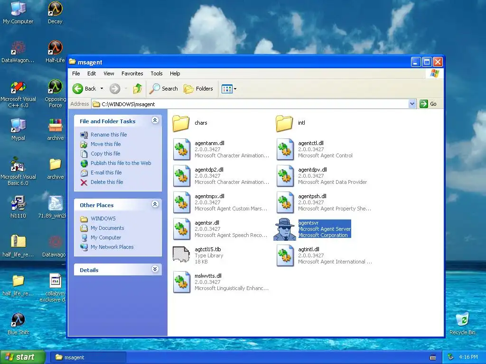The width and height of the screenshot is (486, 364).
Task: Click Delete this file
Action: click(x=107, y=182)
